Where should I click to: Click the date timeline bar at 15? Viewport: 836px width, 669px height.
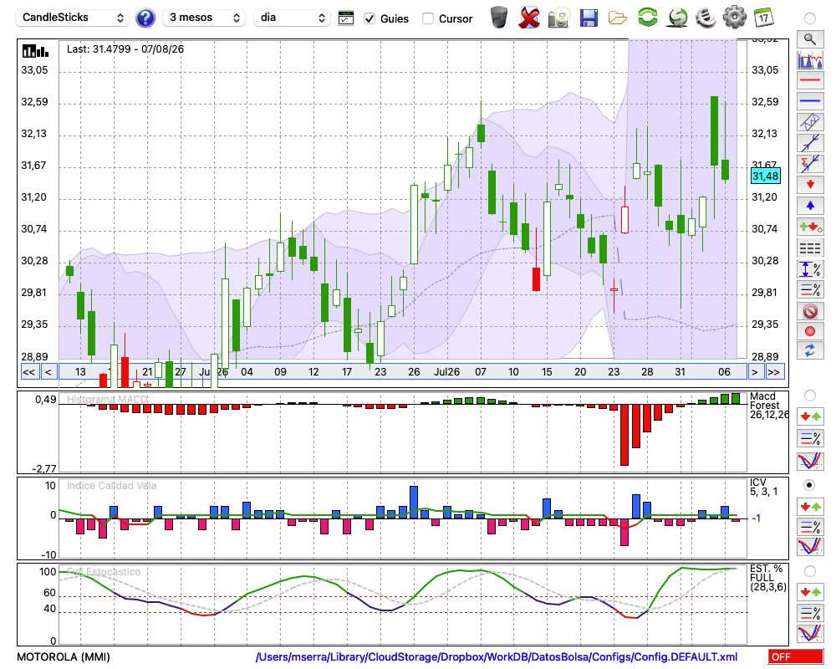[x=547, y=372]
